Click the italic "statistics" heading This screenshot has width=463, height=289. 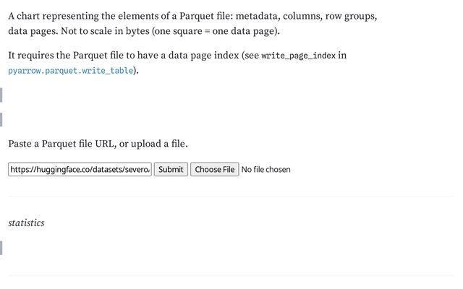(26, 223)
